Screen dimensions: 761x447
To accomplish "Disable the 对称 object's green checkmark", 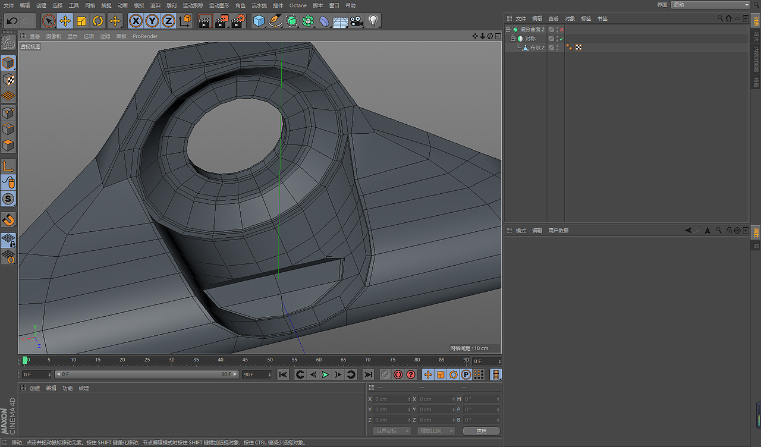I will point(561,38).
